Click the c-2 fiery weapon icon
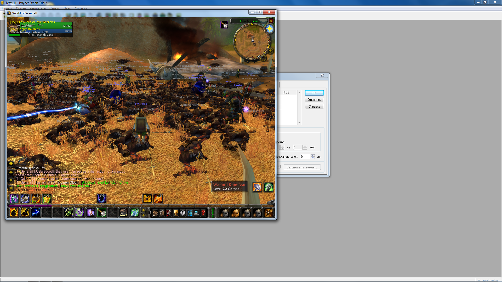Screen dimensions: 502x282 (158, 198)
